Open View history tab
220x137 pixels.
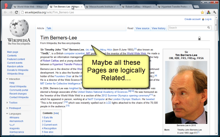(158, 28)
